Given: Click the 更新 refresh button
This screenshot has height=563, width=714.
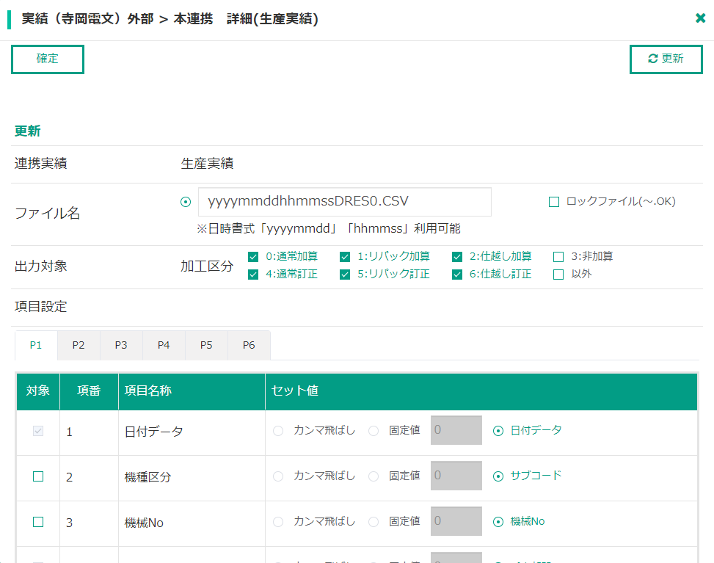Looking at the screenshot, I should pyautogui.click(x=666, y=59).
